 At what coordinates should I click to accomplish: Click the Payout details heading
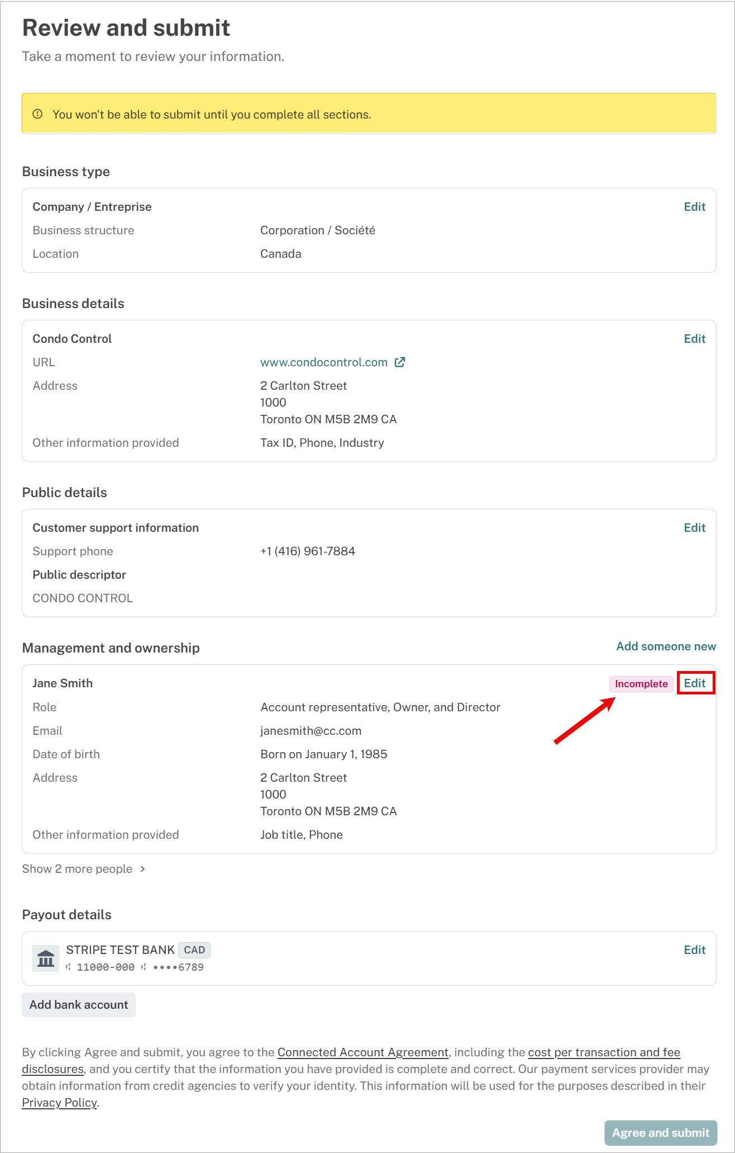(67, 915)
